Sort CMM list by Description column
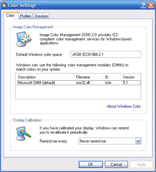Image resolution: width=156 pixels, height=172 pixels. [45, 77]
